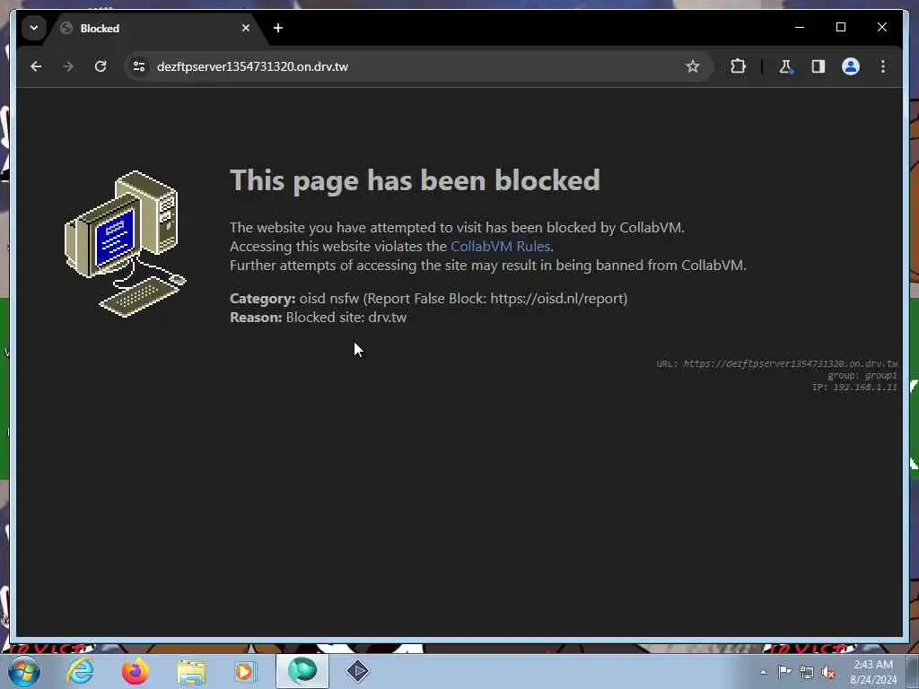Open the profile avatar menu

(851, 66)
